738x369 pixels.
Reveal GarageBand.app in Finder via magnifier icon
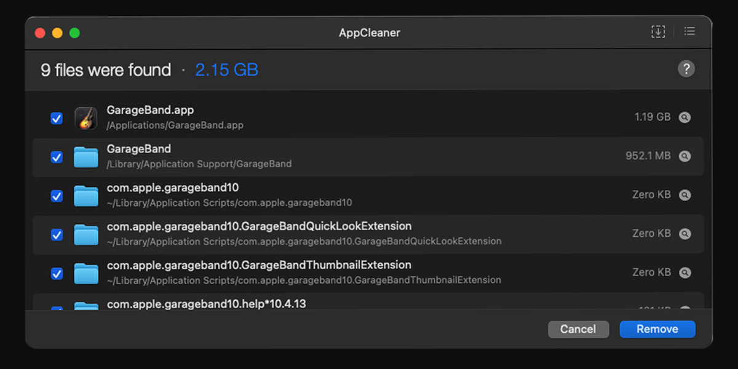pos(684,117)
